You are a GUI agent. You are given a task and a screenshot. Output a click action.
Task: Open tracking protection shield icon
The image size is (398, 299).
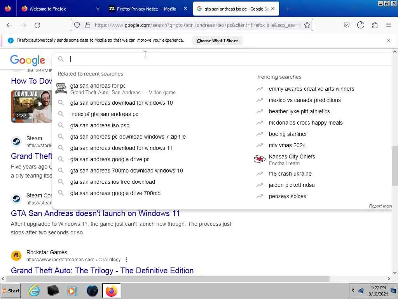point(77,25)
